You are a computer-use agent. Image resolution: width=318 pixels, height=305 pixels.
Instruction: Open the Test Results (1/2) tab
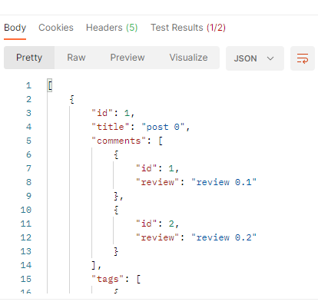tap(188, 28)
